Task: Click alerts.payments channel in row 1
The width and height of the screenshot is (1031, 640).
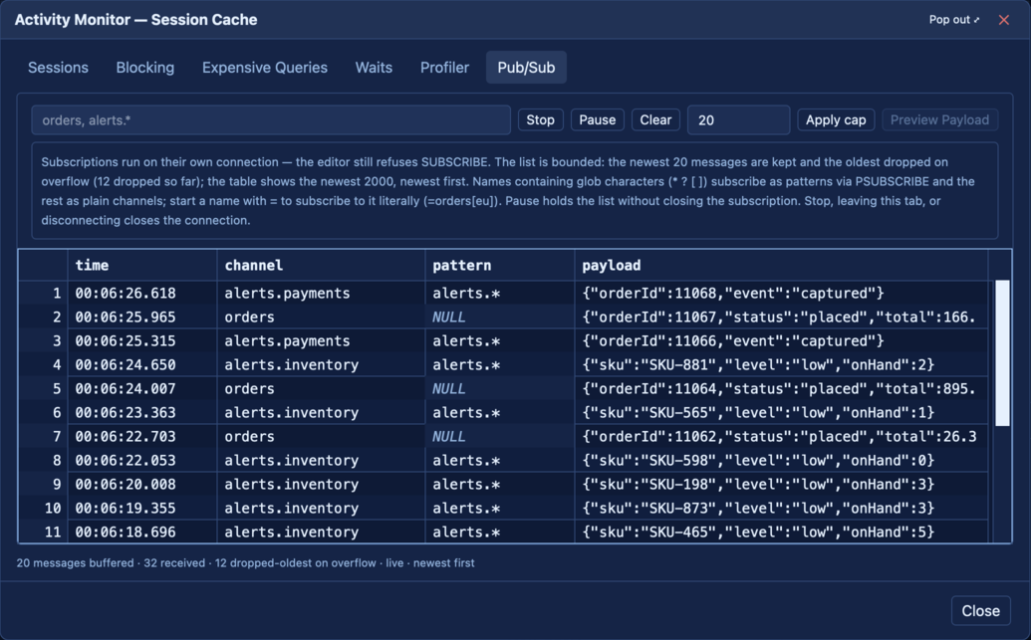Action: coord(321,293)
